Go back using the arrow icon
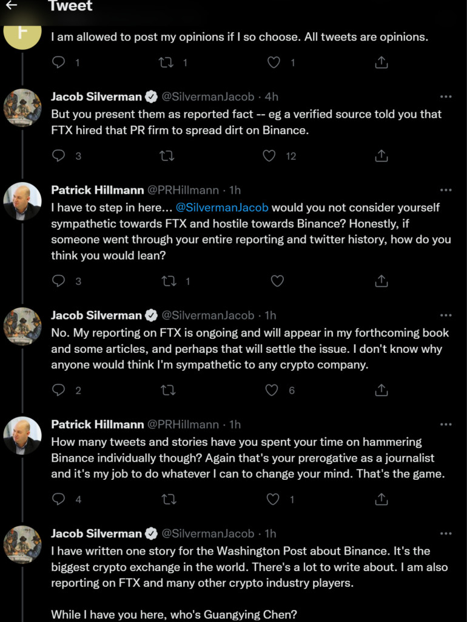 click(x=12, y=6)
